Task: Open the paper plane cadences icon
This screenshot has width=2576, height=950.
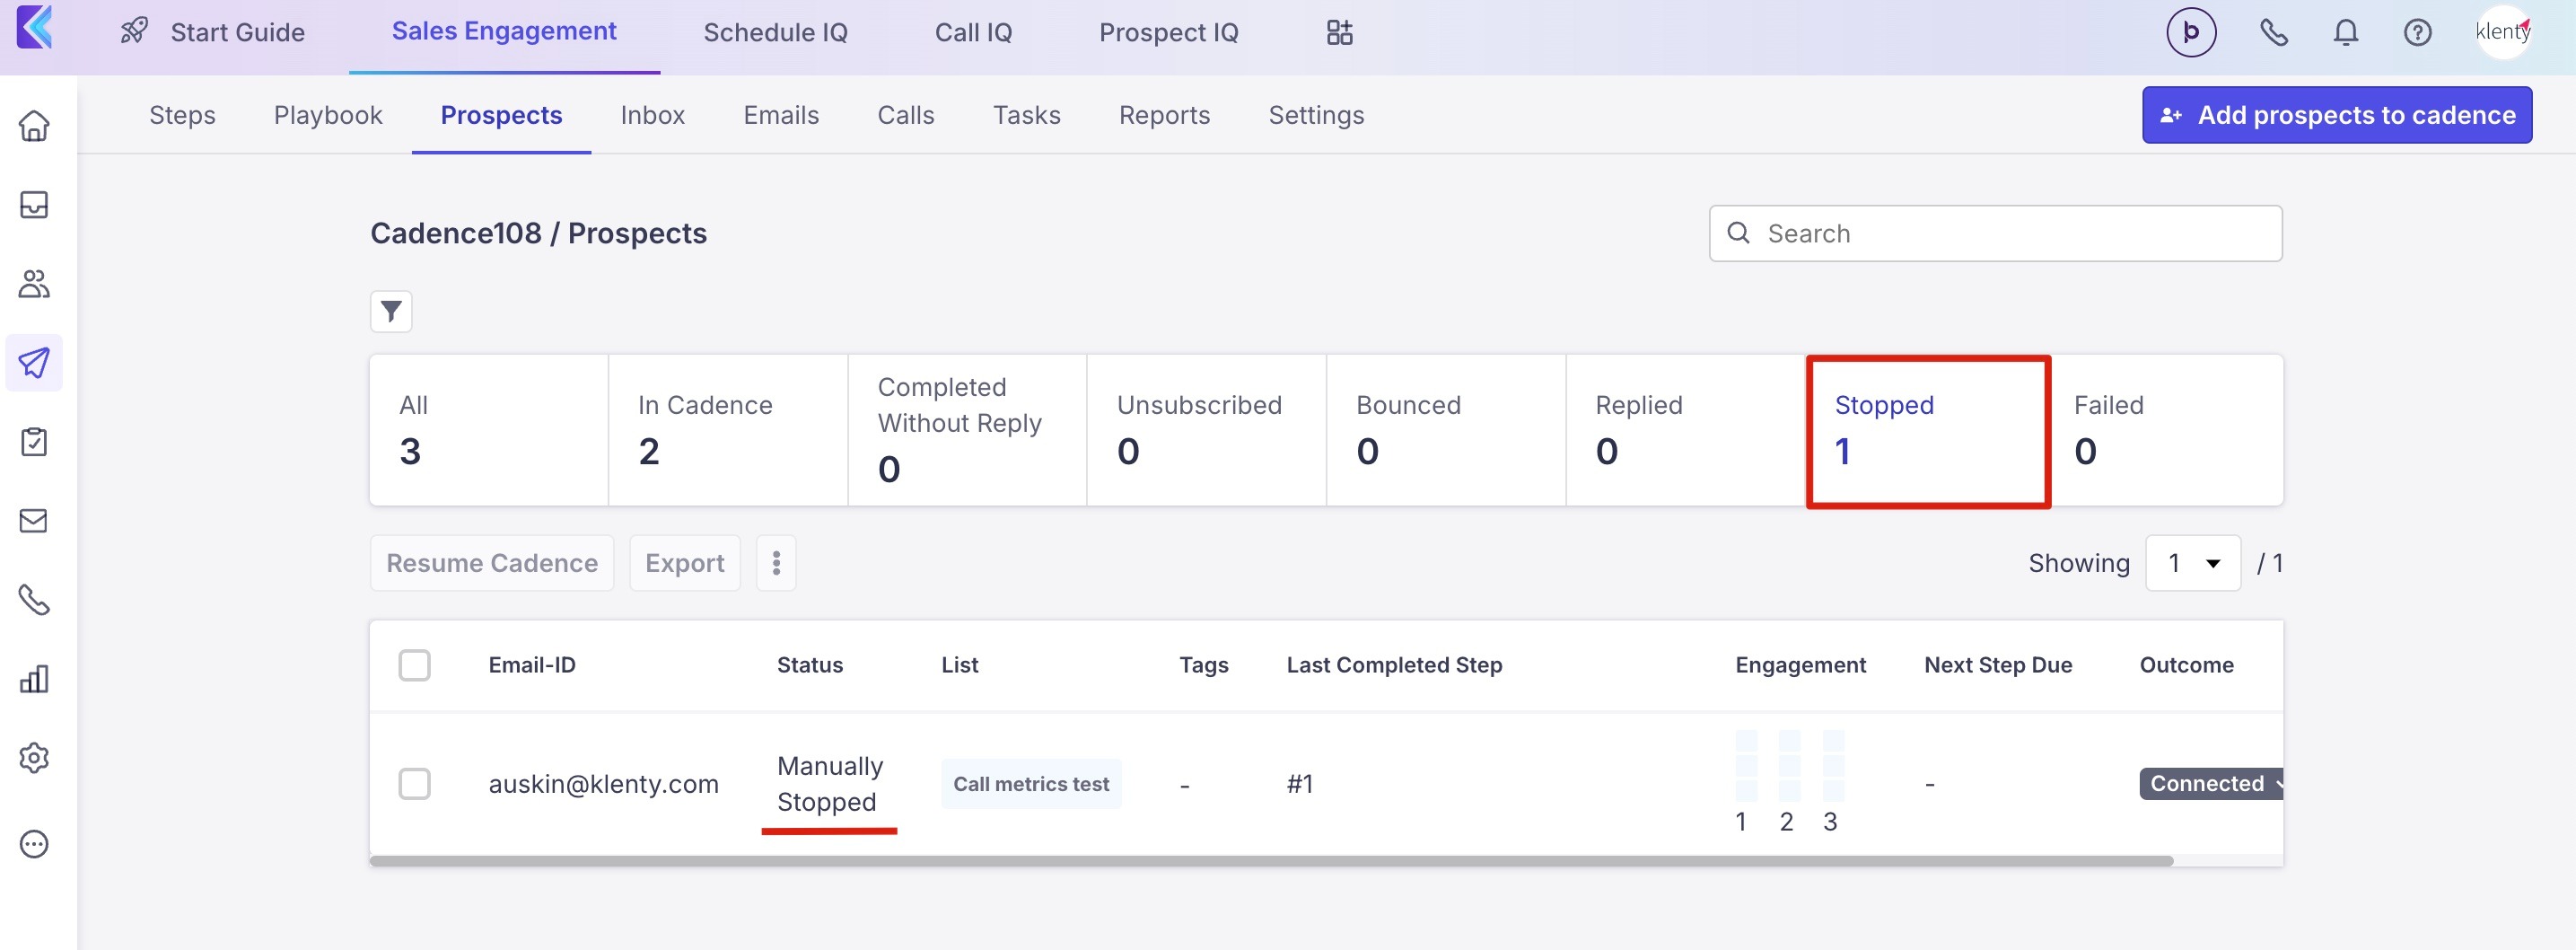Action: (34, 362)
